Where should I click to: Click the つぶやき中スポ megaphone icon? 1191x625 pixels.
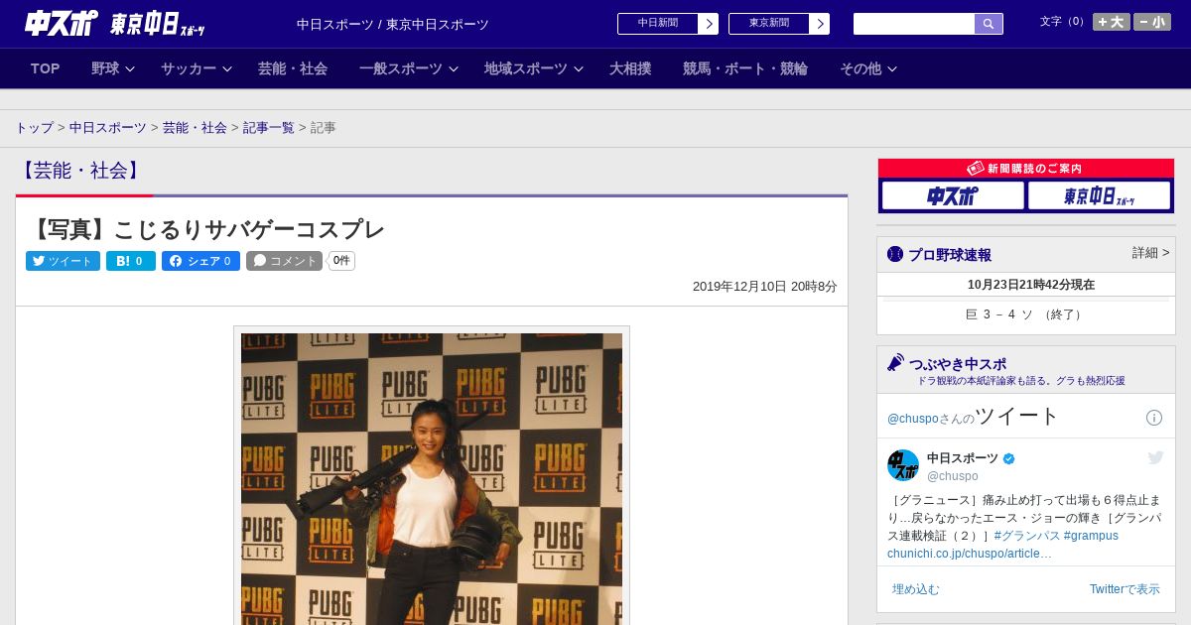pyautogui.click(x=895, y=362)
